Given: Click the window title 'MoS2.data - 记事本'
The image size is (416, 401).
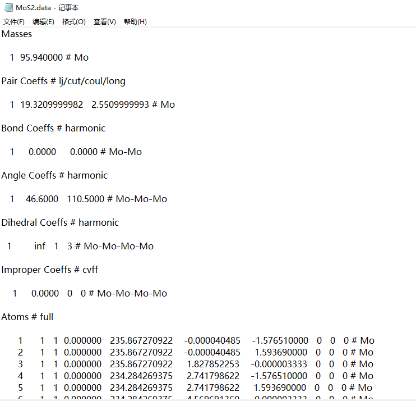Looking at the screenshot, I should pos(47,7).
